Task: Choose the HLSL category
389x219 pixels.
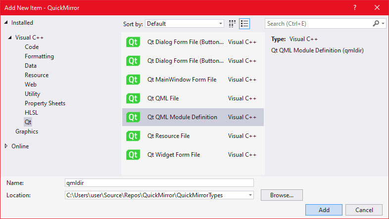Action: coord(31,113)
